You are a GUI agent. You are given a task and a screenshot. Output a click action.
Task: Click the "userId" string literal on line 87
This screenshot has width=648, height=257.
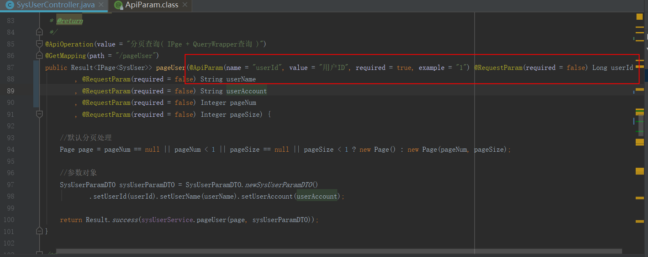[x=268, y=67]
